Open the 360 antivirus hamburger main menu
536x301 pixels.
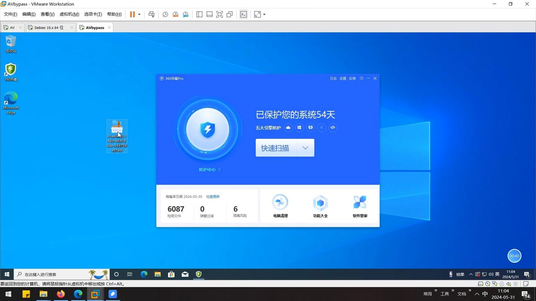(x=361, y=78)
